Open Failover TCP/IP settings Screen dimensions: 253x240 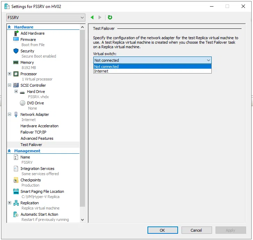tap(33, 132)
